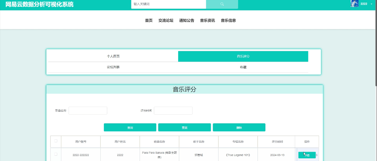Open the user avatar picture
The width and height of the screenshot is (377, 161).
point(354,4)
